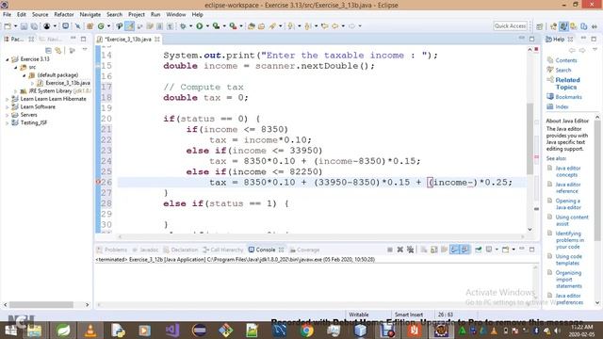Open VLC media player from the taskbar
Image resolution: width=603 pixels, height=339 pixels.
(x=90, y=331)
